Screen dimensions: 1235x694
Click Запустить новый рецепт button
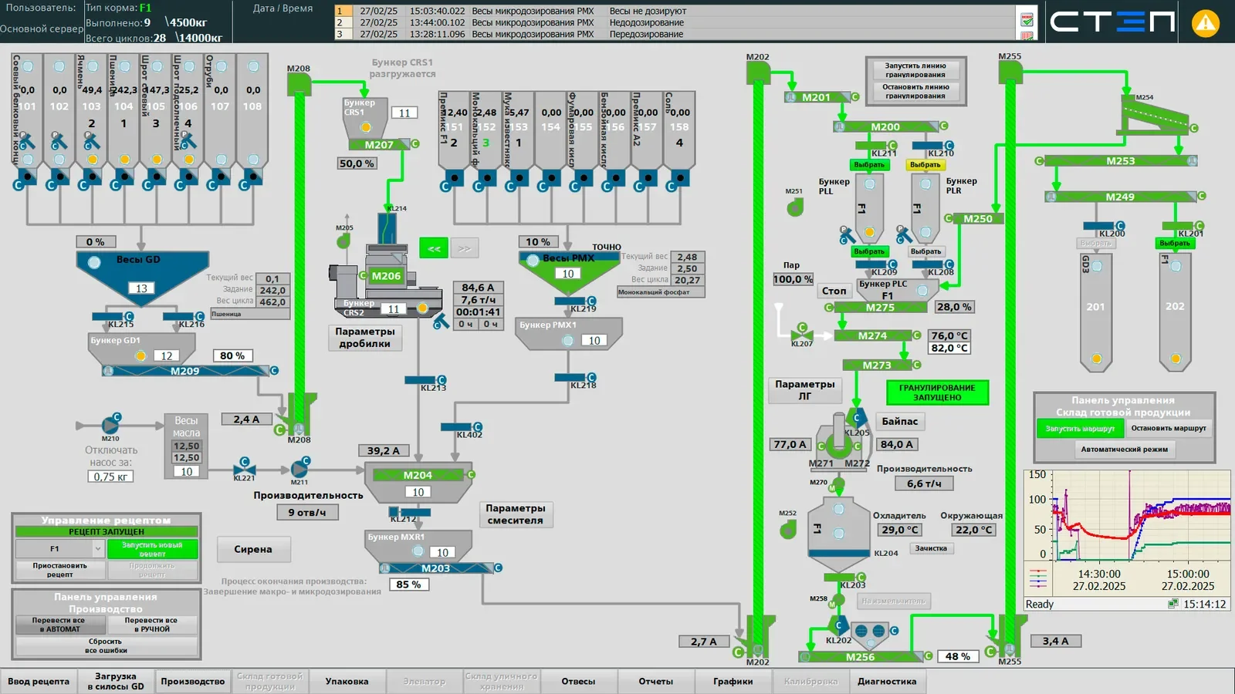coord(152,549)
